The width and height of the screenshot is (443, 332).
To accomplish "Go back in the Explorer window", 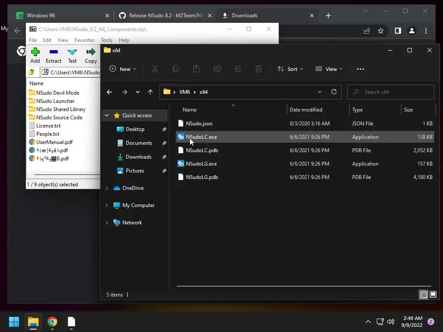I will click(x=109, y=92).
